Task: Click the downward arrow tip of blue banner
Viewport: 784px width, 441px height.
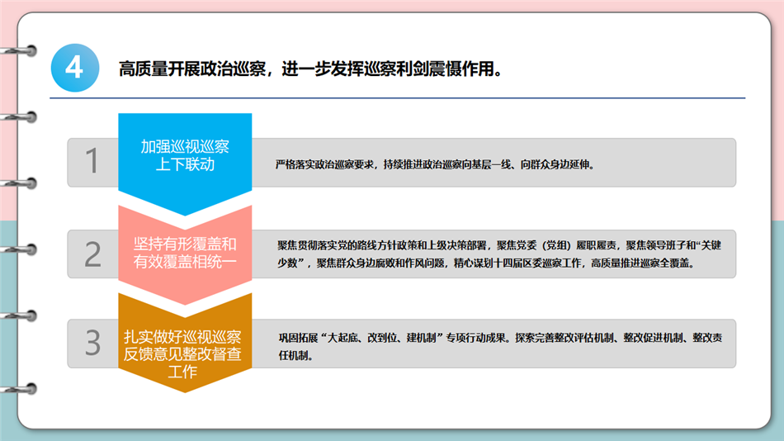Action: point(185,210)
